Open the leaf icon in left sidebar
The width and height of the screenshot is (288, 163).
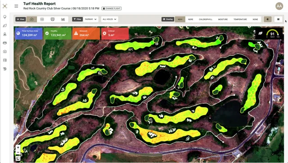pos(5,26)
